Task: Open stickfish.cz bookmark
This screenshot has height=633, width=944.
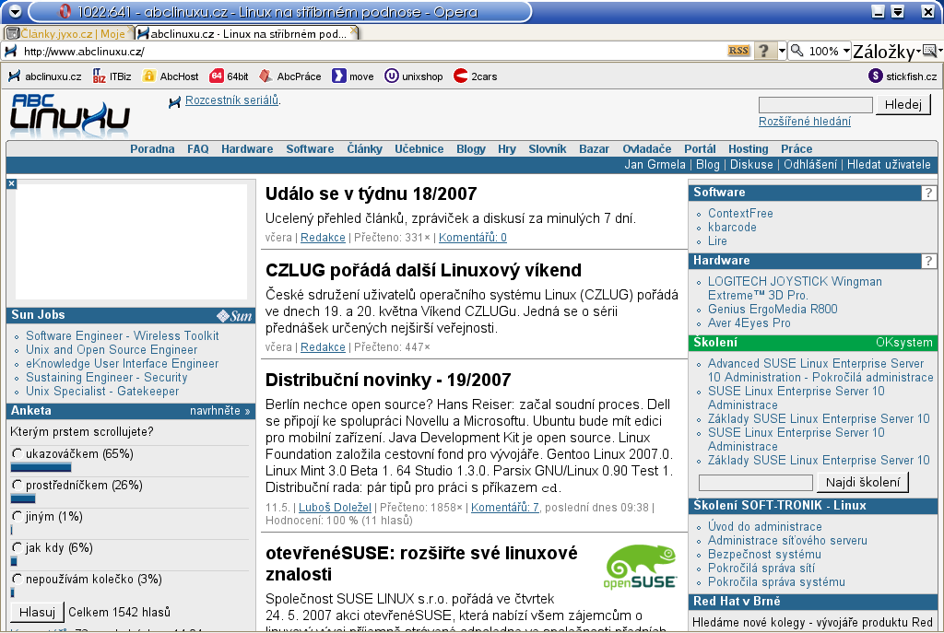Action: pos(903,76)
